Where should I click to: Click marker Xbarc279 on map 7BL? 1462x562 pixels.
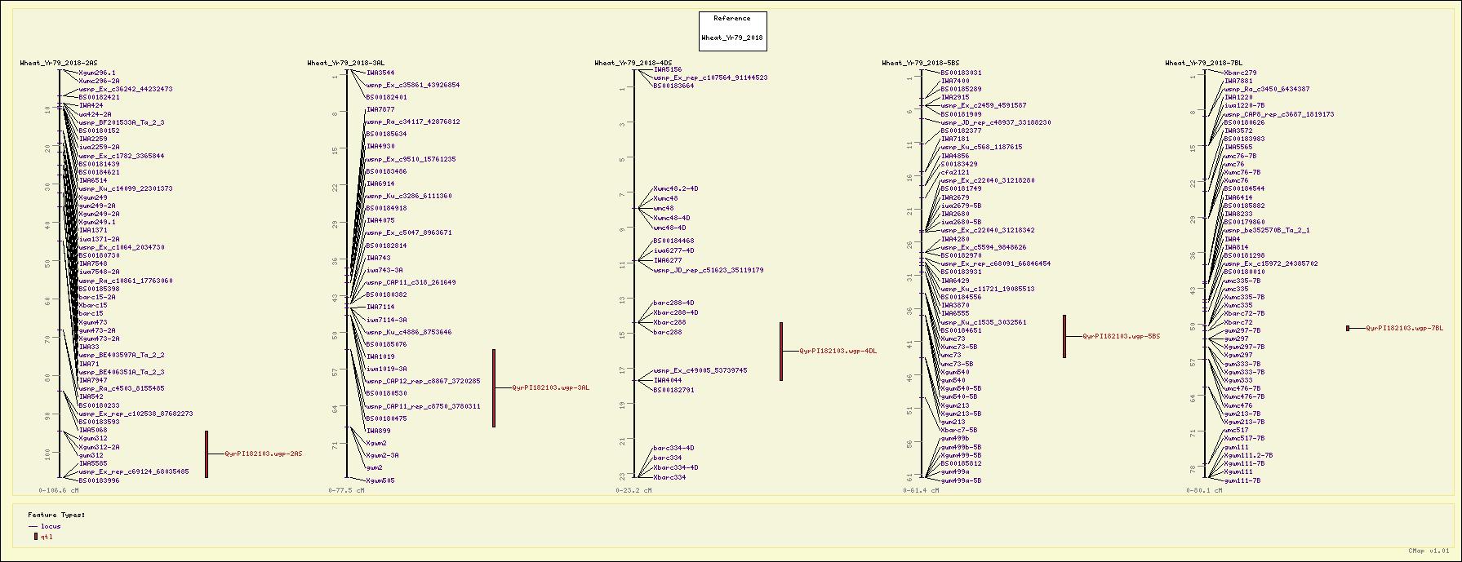1240,73
